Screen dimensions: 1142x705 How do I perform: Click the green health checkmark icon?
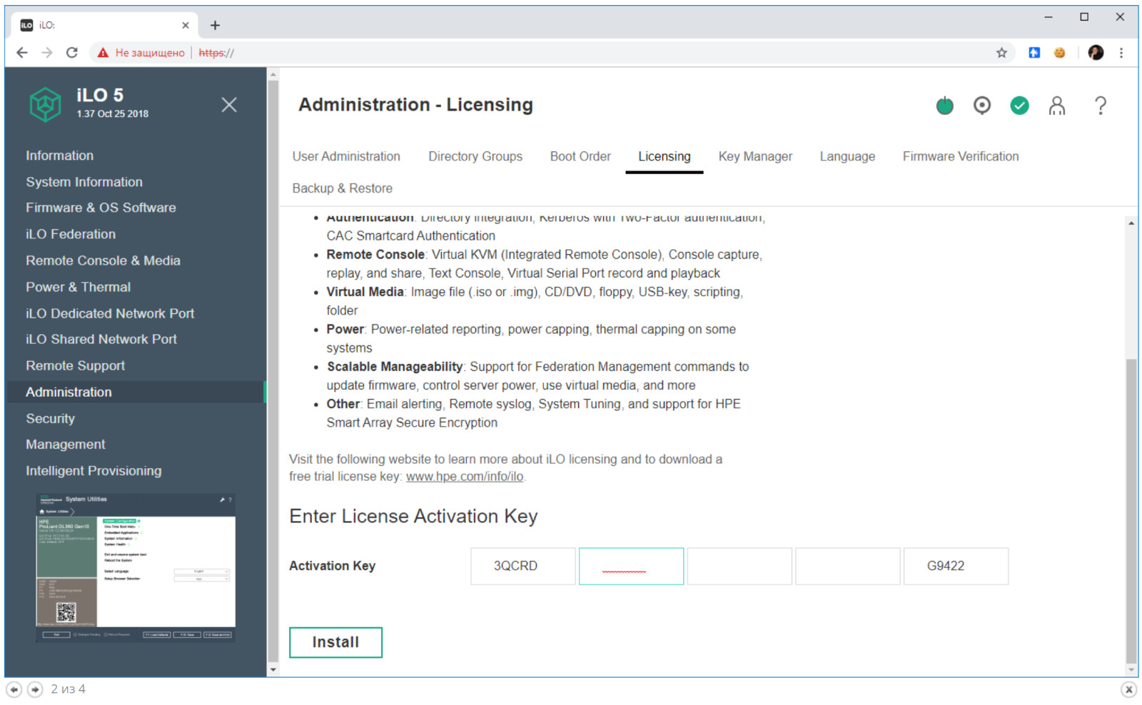pos(1019,106)
